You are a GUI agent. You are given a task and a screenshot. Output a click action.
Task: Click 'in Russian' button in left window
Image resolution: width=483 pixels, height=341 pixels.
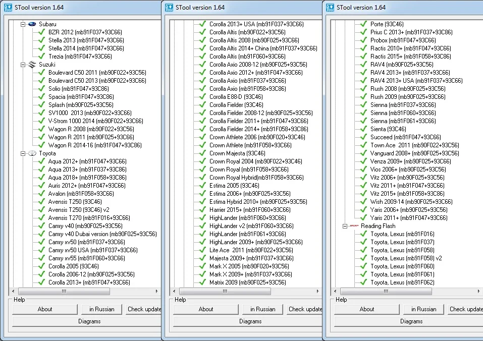(101, 309)
